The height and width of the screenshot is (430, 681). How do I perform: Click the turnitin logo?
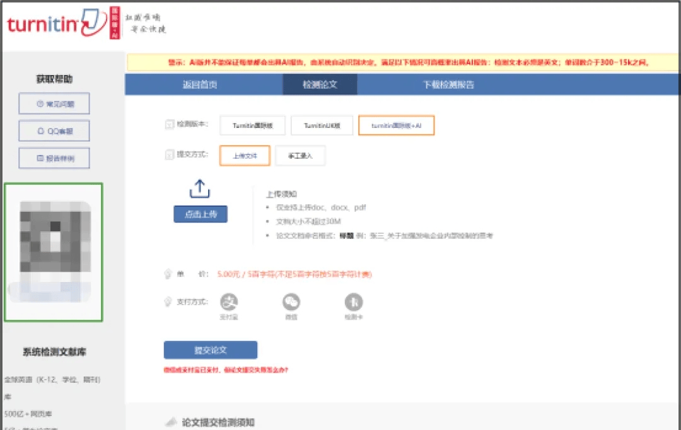(57, 23)
